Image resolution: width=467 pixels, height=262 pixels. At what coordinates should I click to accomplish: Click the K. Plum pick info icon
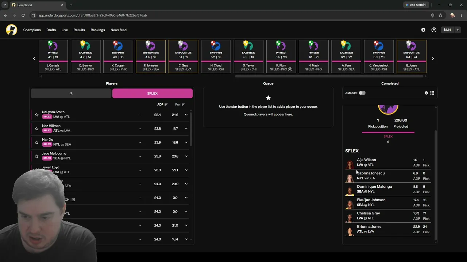pyautogui.click(x=290, y=69)
